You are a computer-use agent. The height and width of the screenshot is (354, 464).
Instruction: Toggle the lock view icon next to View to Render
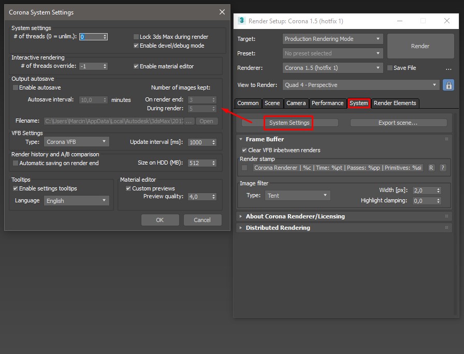tap(448, 85)
